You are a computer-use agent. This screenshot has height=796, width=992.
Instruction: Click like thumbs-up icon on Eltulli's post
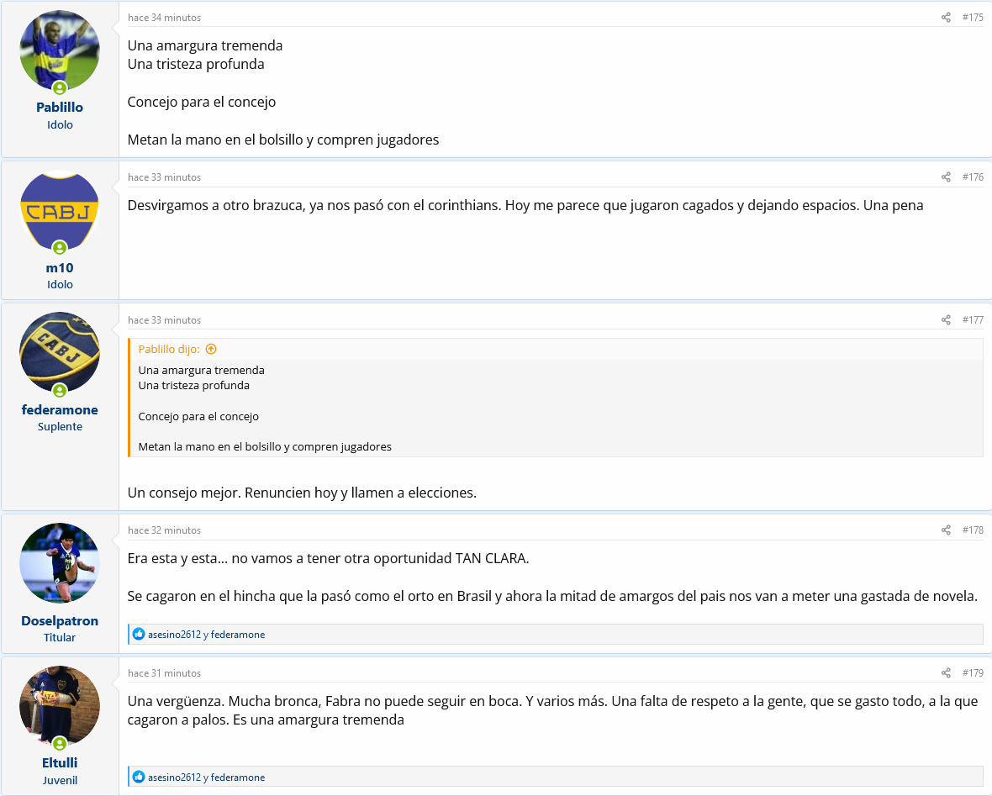coord(139,777)
